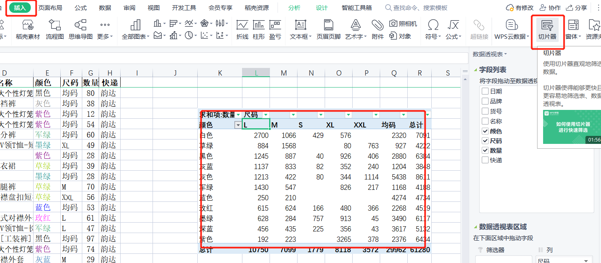Viewport: 601px width, 263px height.
Task: Insert a 折线 sparkline
Action: click(242, 30)
